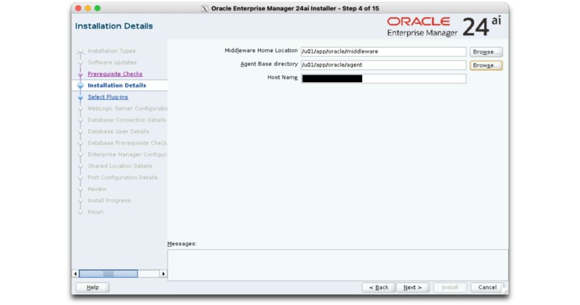Click the Install Progress step label
The height and width of the screenshot is (305, 580).
point(109,200)
